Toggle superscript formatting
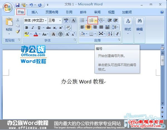Viewport: 167px width, 130px height. pyautogui.click(x=61, y=28)
